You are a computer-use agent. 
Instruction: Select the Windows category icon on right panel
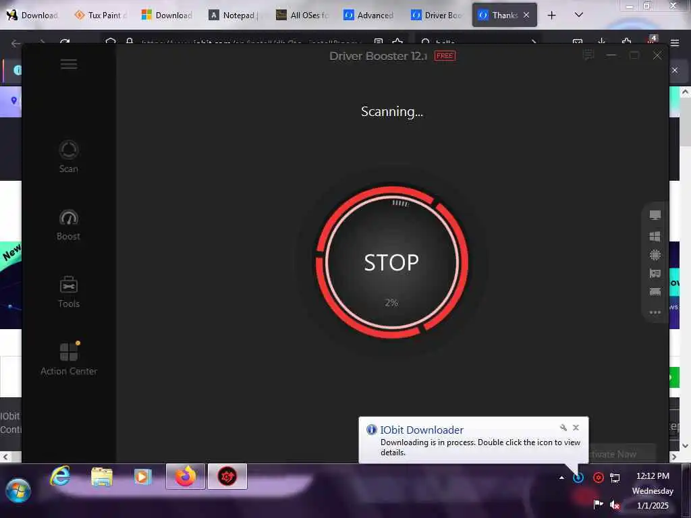click(x=655, y=236)
